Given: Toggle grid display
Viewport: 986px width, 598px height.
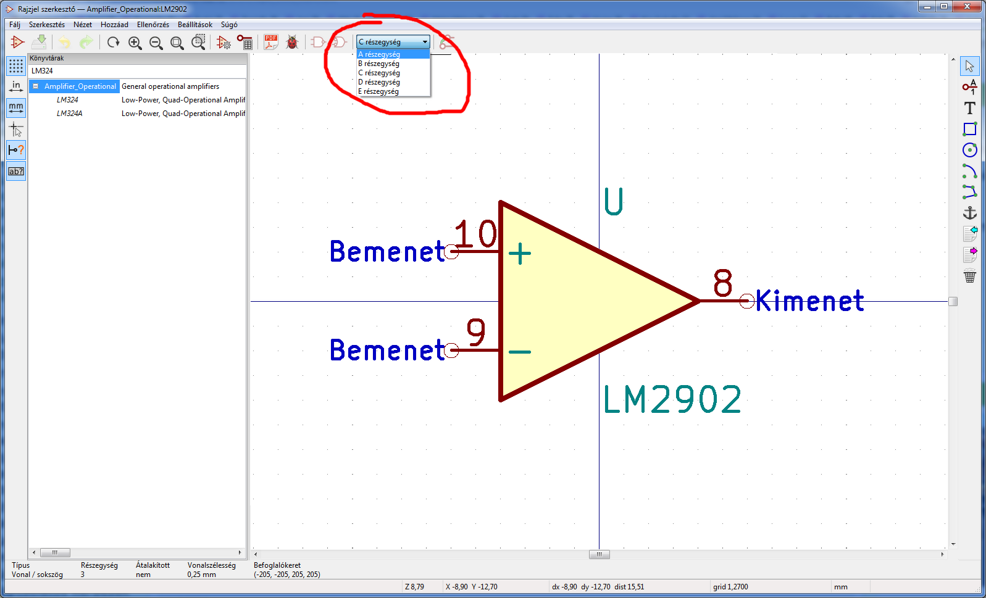Looking at the screenshot, I should coord(16,66).
